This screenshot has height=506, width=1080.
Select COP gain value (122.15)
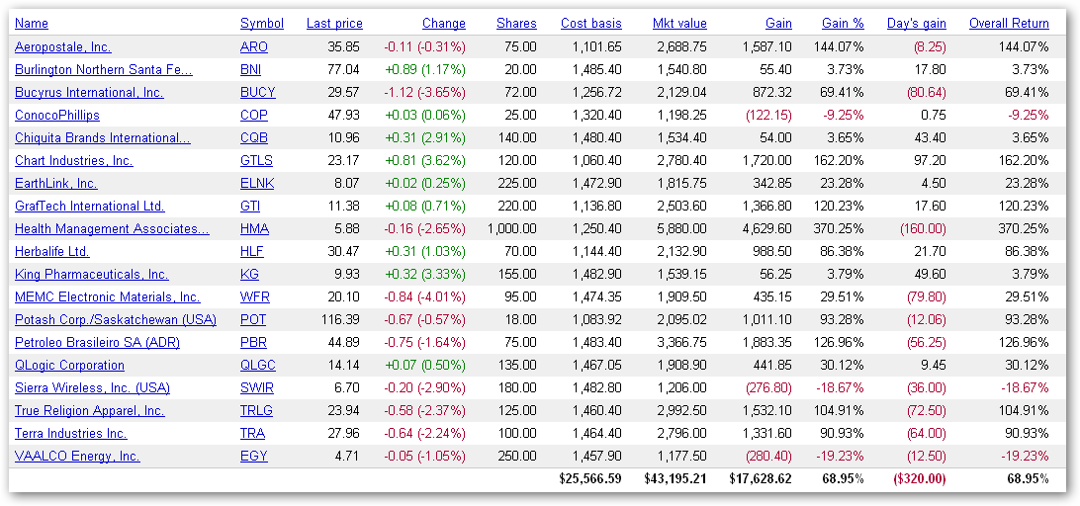768,115
